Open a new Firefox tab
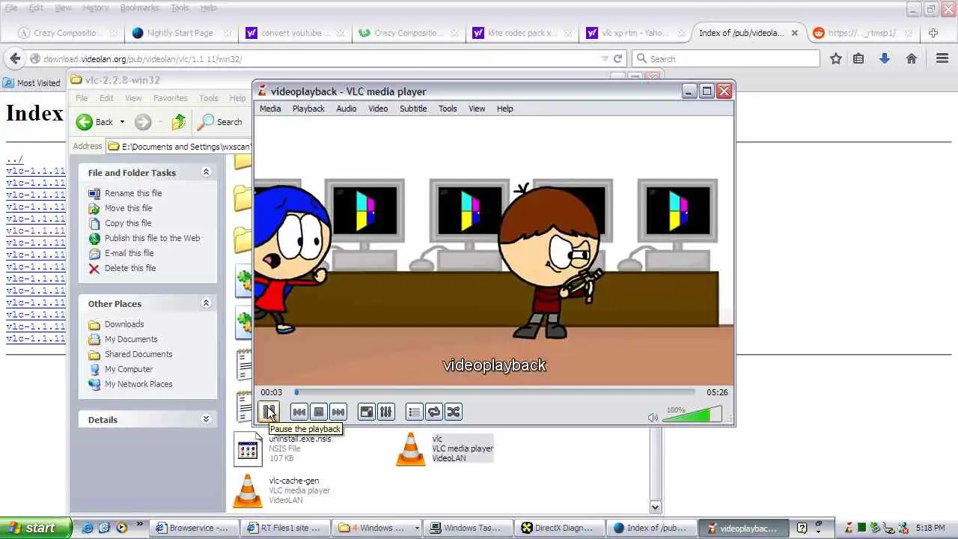The image size is (958, 539). click(933, 33)
